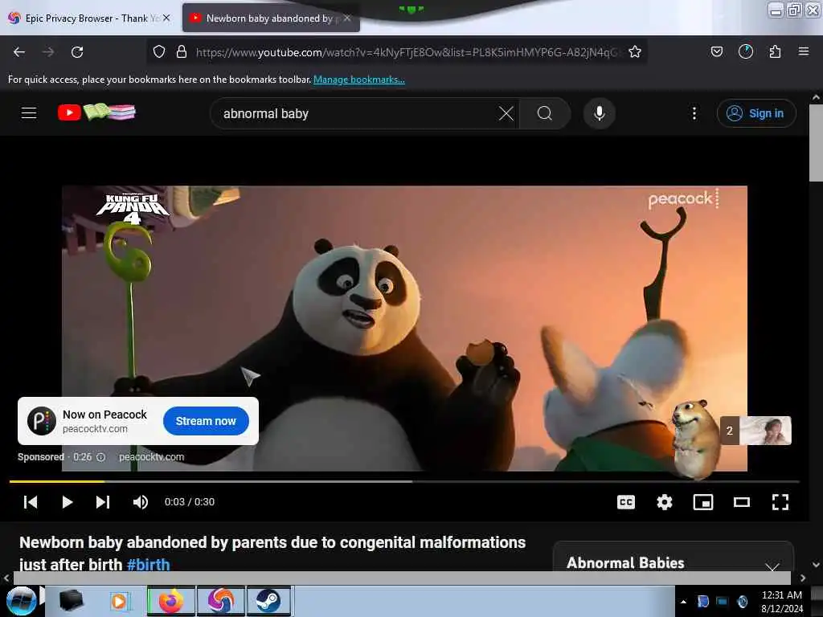The image size is (823, 617).
Task: Open the Windows Start menu
Action: (x=21, y=601)
